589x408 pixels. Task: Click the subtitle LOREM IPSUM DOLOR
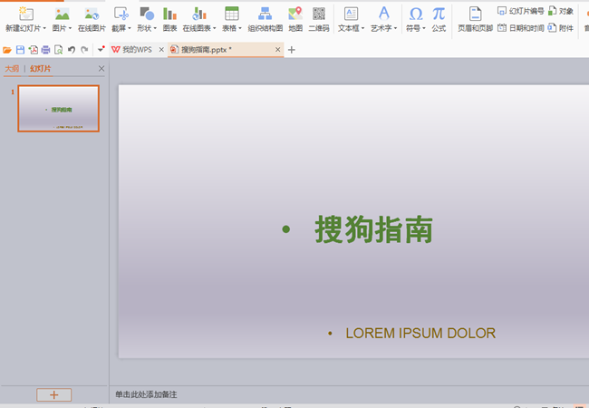click(420, 334)
